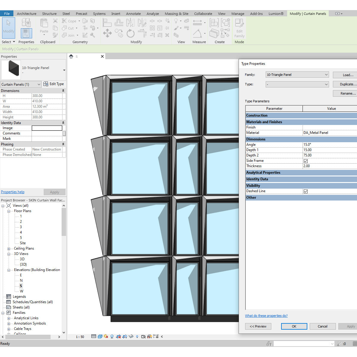
Task: Open the Massing & Site menu
Action: tap(176, 13)
